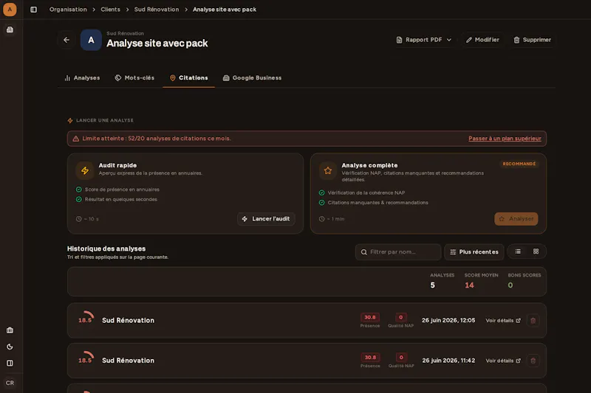
Task: Toggle the sidebar panel icon in top bar
Action: click(33, 10)
